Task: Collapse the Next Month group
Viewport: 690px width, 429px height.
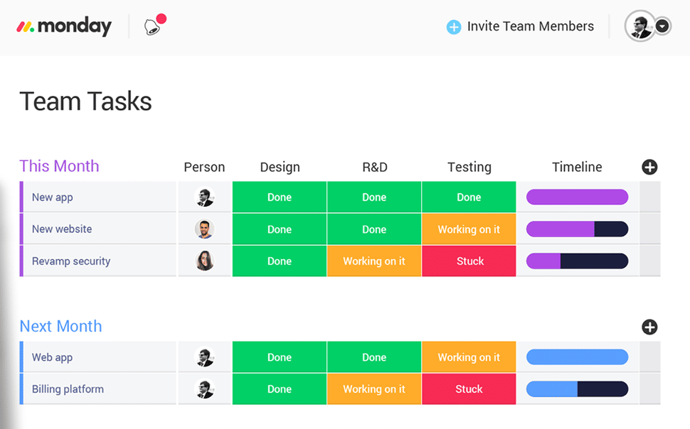Action: coord(60,325)
